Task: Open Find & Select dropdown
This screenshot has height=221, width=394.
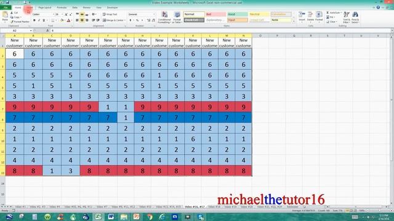Action: (355, 17)
